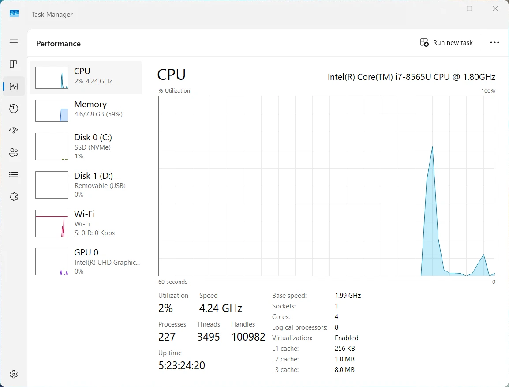This screenshot has width=509, height=387.
Task: Click the Task Manager app icon
Action: coord(14,14)
